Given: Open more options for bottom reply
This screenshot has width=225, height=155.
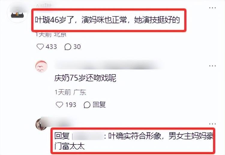Looking at the screenshot, I should point(212,124).
